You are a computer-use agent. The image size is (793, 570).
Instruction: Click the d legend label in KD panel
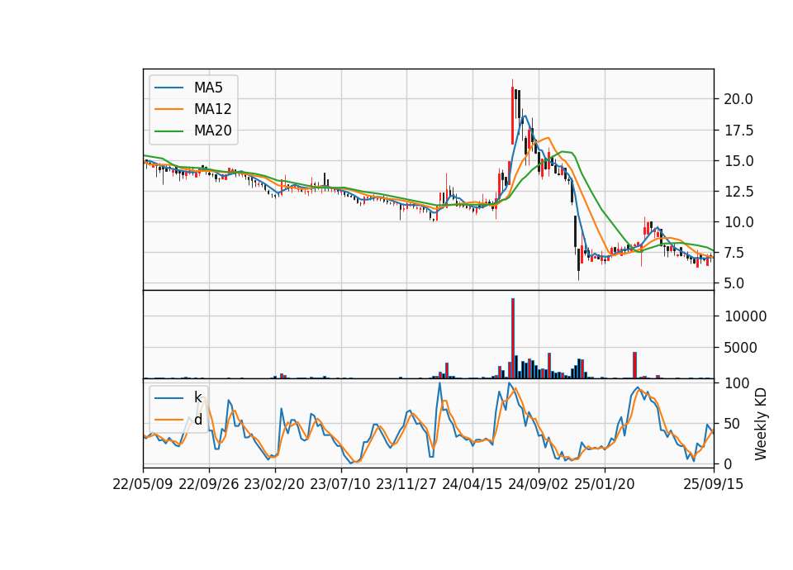click(197, 420)
